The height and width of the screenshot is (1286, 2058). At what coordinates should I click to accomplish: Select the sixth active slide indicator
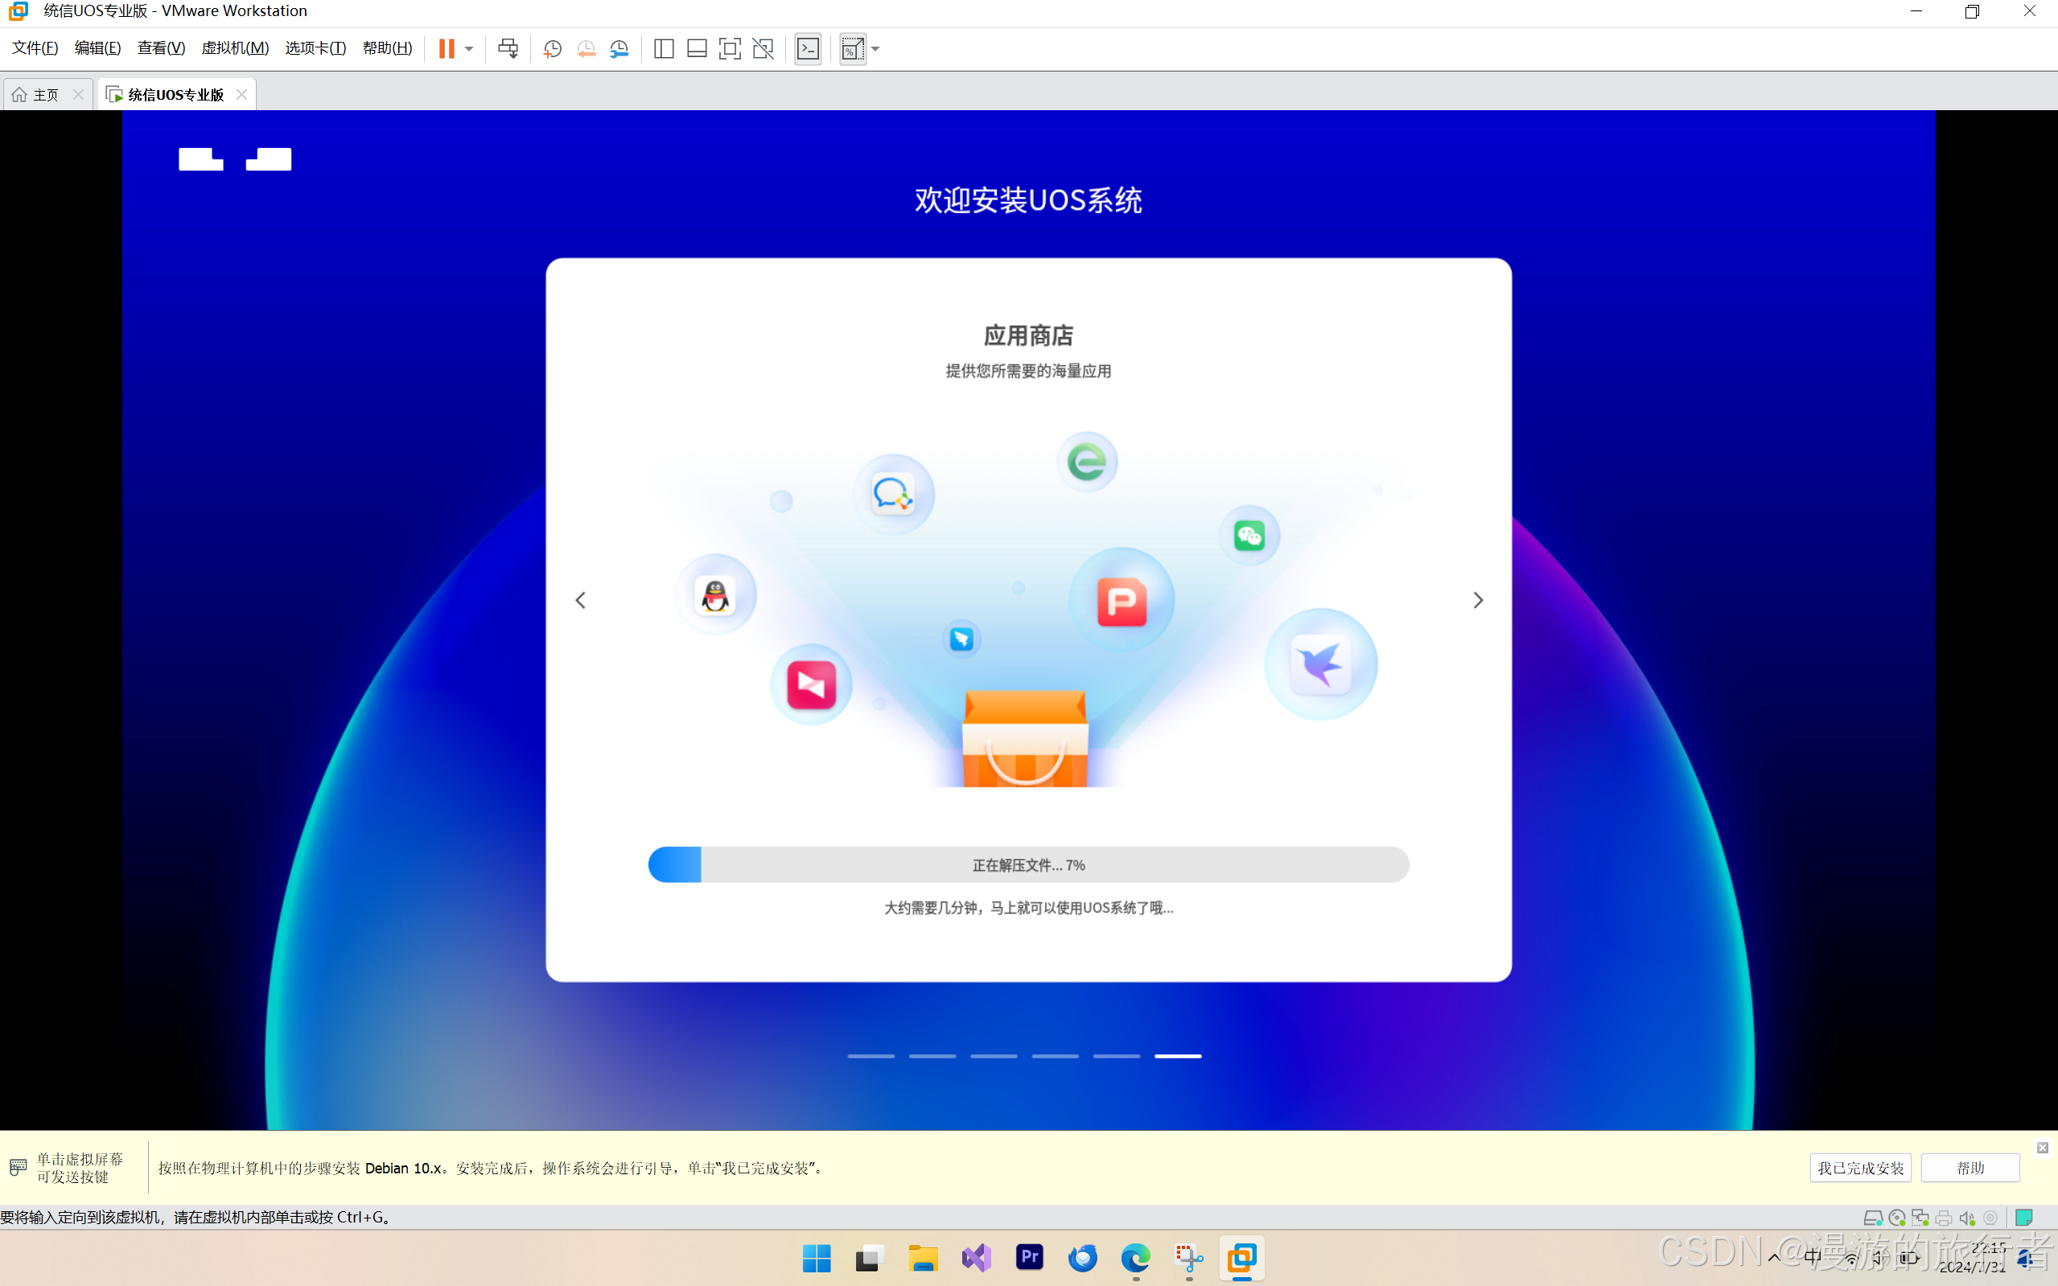click(x=1179, y=1056)
